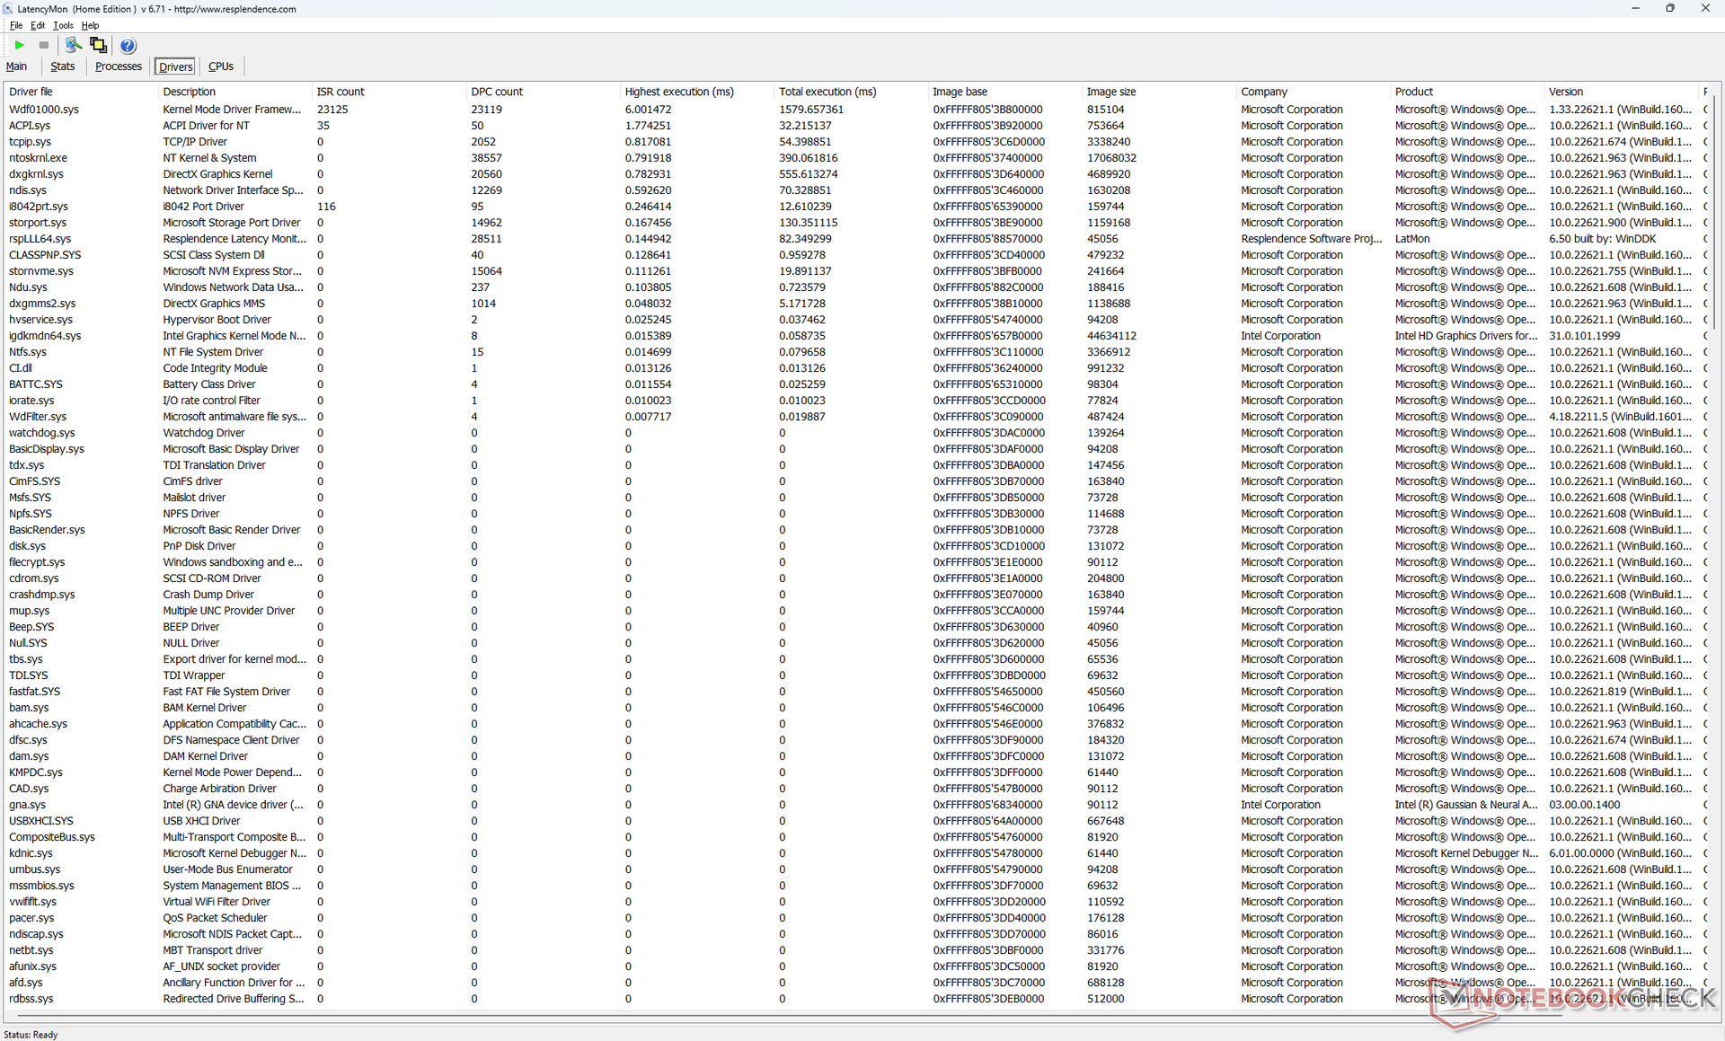Start monitoring with the green play icon
The height and width of the screenshot is (1041, 1725).
[19, 45]
